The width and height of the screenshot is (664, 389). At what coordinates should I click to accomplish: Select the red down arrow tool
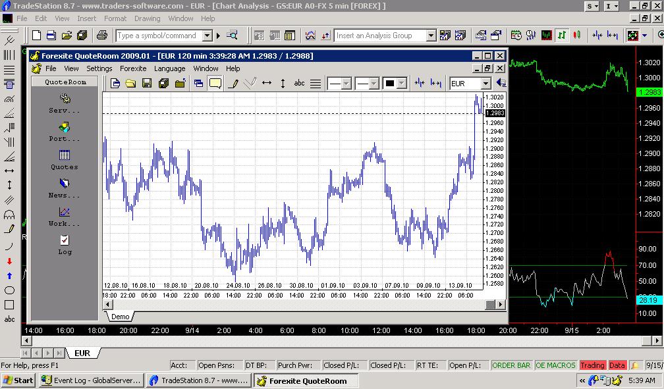coord(9,261)
